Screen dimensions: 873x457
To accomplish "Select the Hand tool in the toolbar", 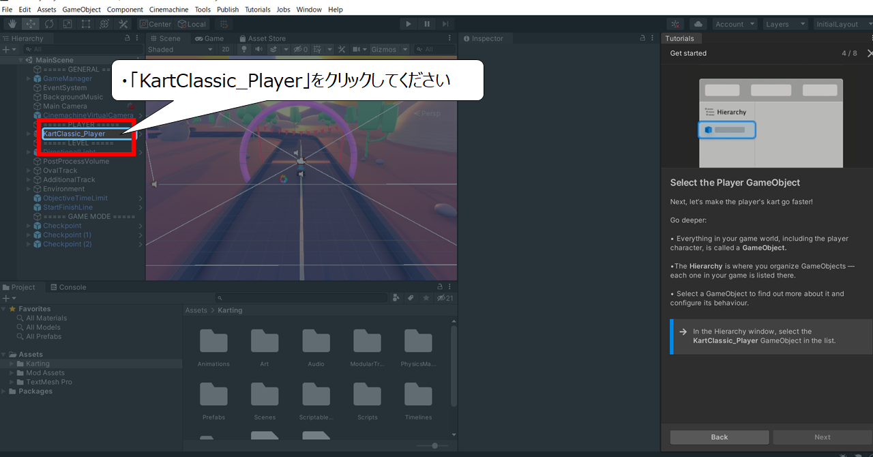I will point(12,24).
